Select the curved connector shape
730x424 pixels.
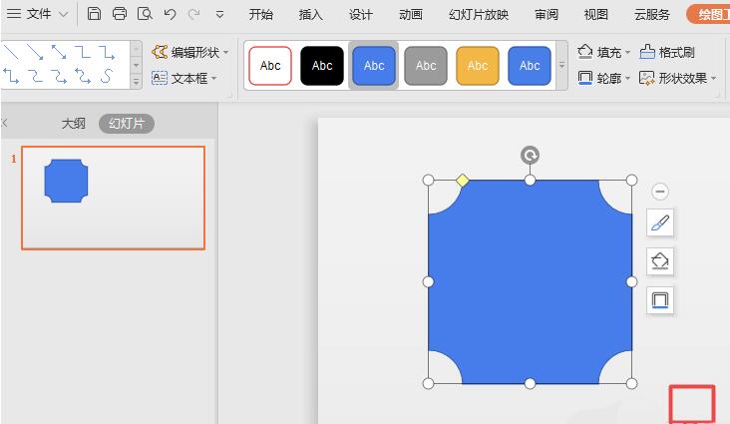[x=35, y=76]
